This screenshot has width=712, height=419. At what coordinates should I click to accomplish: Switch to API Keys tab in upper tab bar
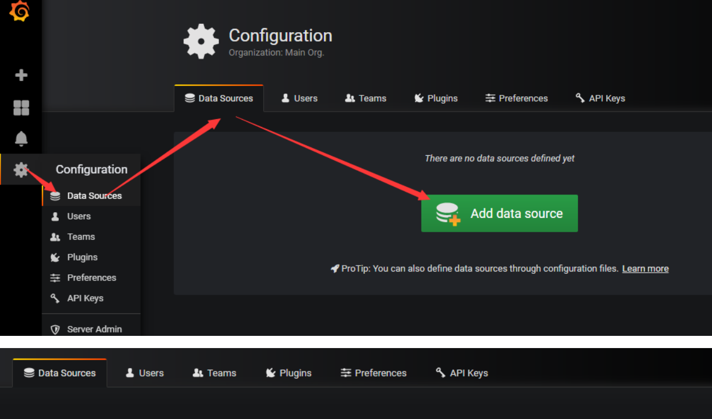pos(600,98)
